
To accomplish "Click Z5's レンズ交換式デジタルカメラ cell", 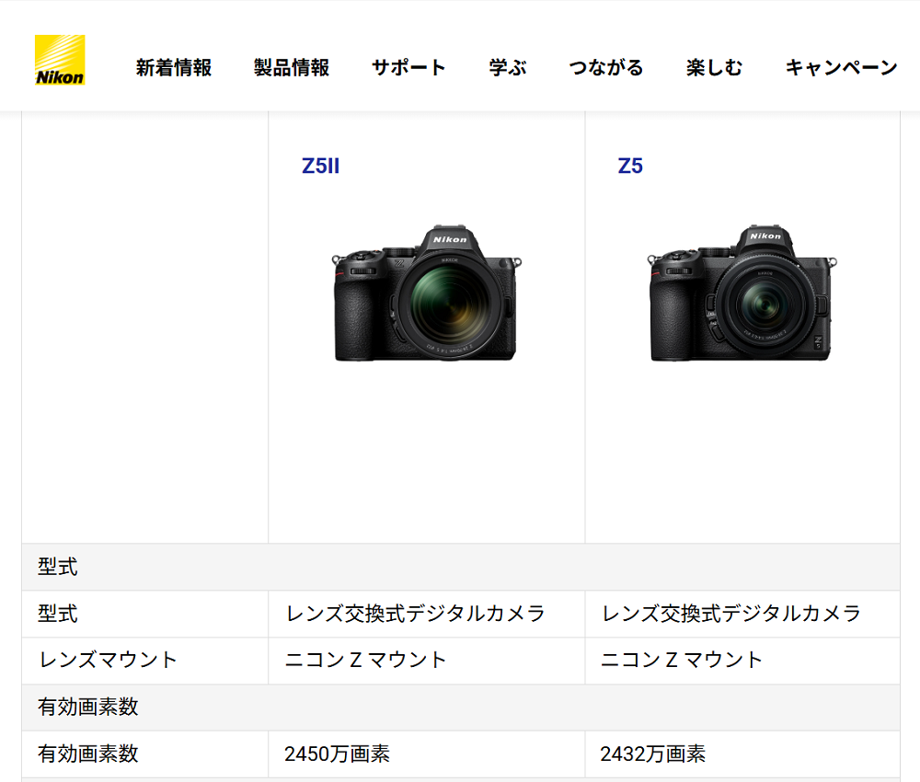I will pyautogui.click(x=742, y=614).
